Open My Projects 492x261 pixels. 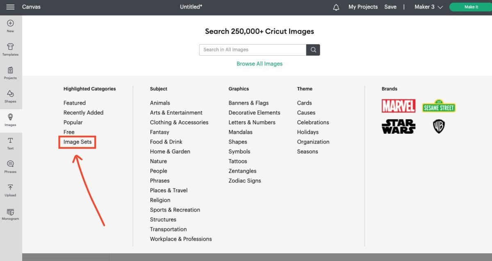point(363,7)
